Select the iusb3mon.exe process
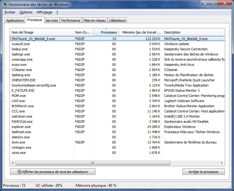234x191 pixels. click(117, 116)
